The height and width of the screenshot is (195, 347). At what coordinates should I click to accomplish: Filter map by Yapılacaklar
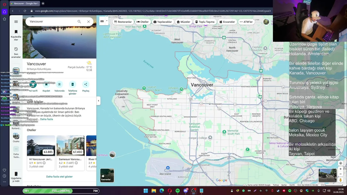[163, 22]
